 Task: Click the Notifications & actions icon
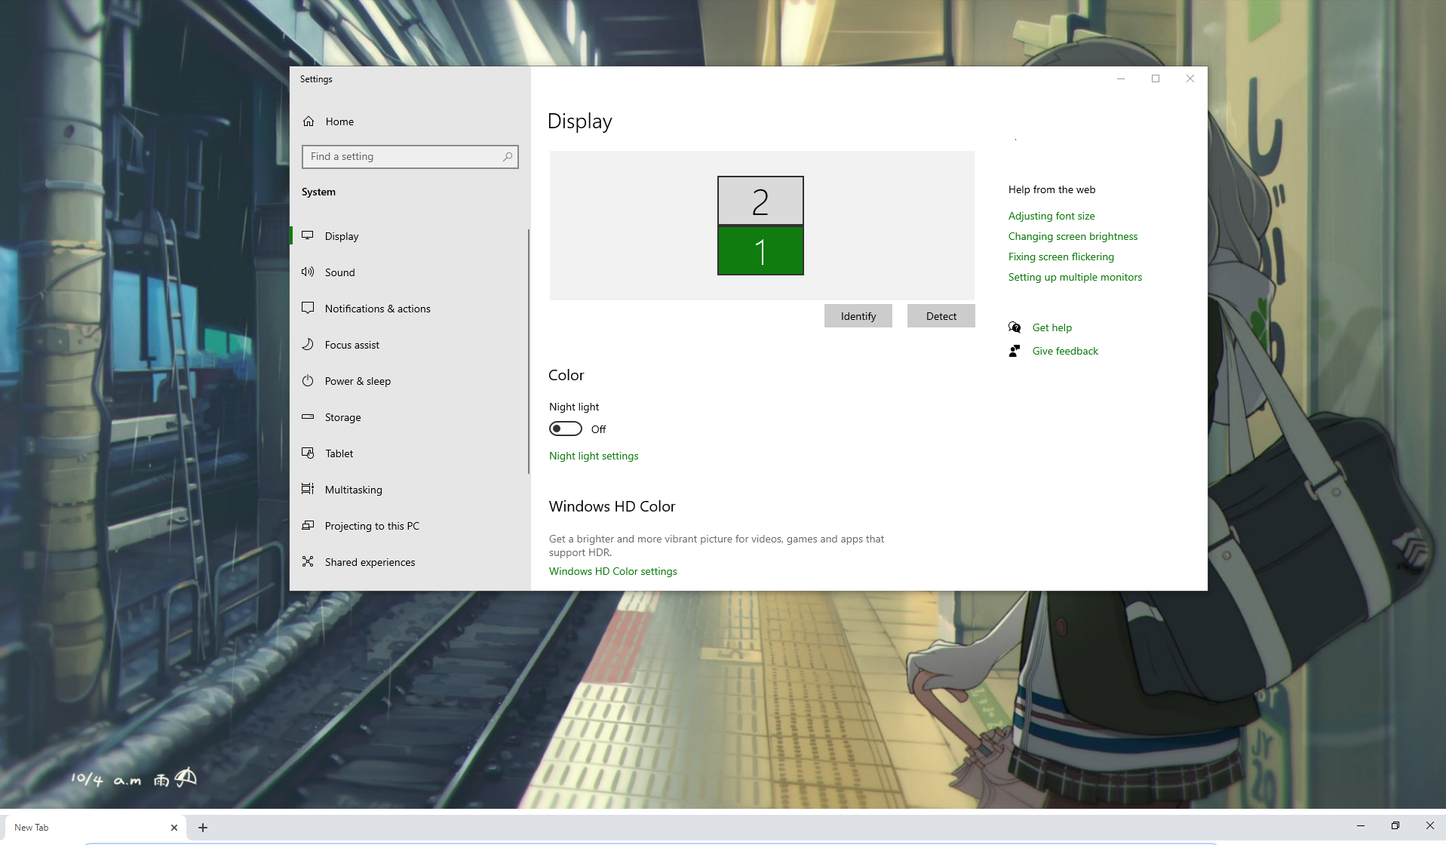pyautogui.click(x=308, y=308)
